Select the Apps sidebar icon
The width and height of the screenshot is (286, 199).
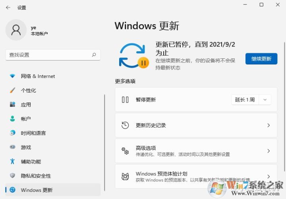[12, 104]
